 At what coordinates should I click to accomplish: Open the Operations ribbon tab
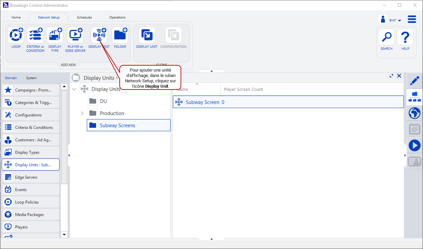tap(117, 17)
